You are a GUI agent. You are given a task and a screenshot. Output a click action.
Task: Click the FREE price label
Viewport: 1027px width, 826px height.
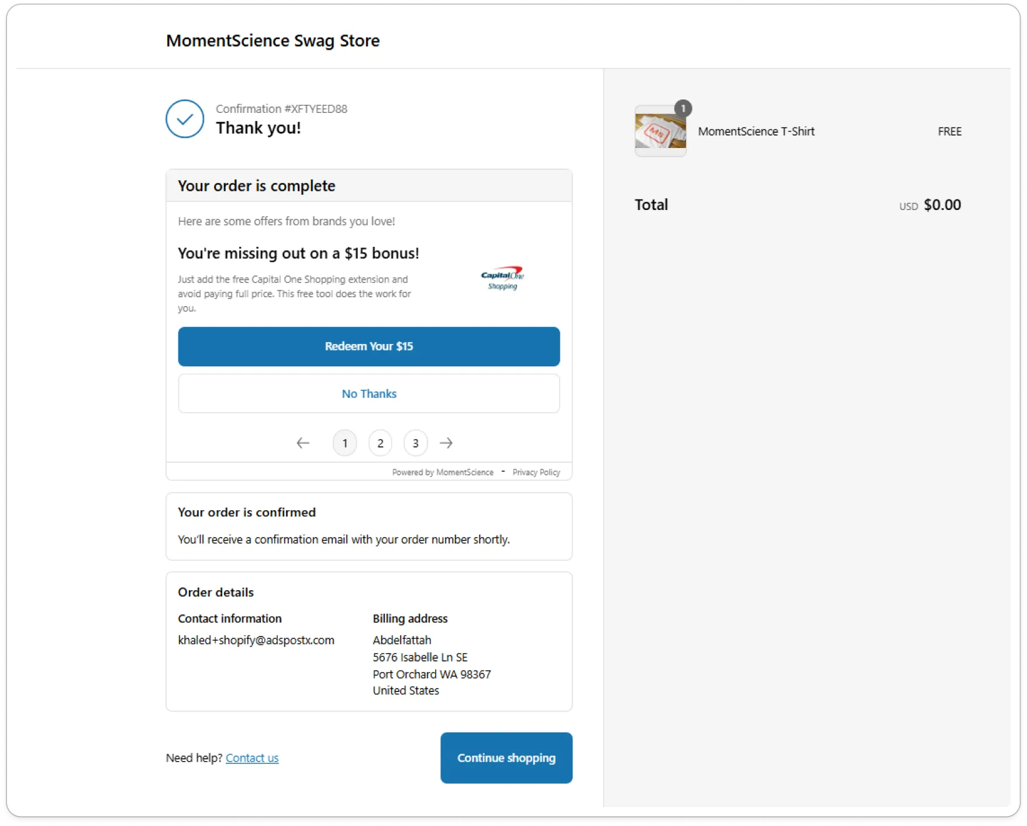[x=950, y=132]
